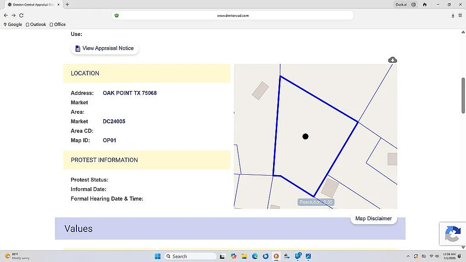
Task: Click the black parcel marker on map
Action: pyautogui.click(x=305, y=136)
